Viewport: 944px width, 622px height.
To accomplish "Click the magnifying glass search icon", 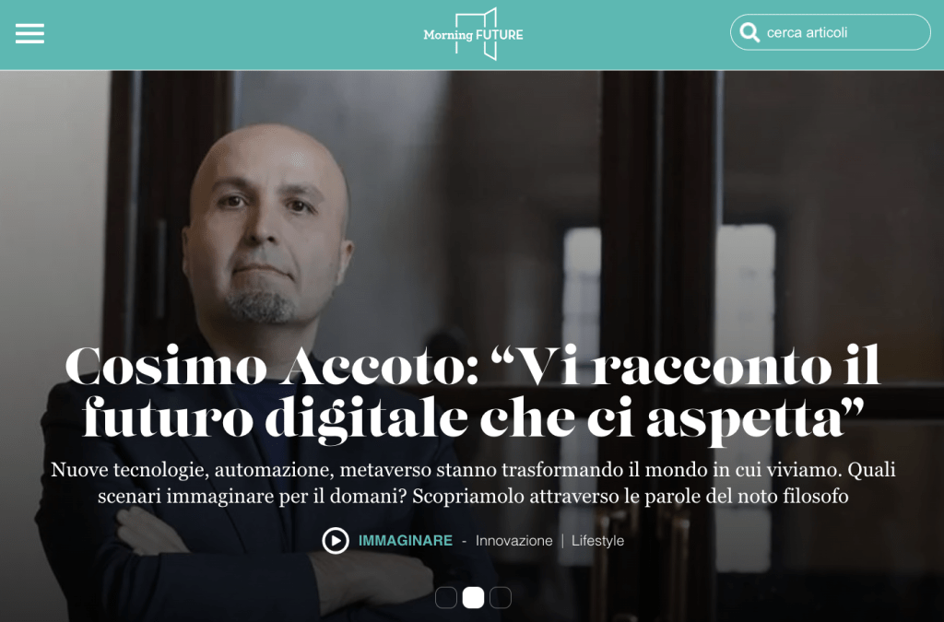I will pyautogui.click(x=749, y=32).
